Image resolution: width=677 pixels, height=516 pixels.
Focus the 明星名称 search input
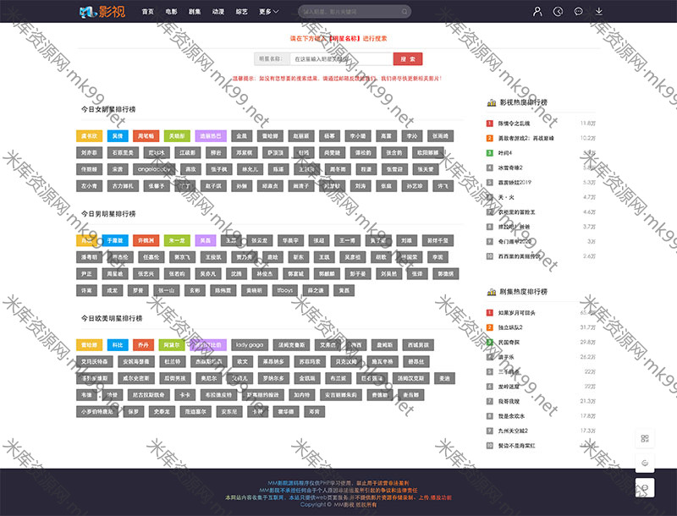point(341,59)
